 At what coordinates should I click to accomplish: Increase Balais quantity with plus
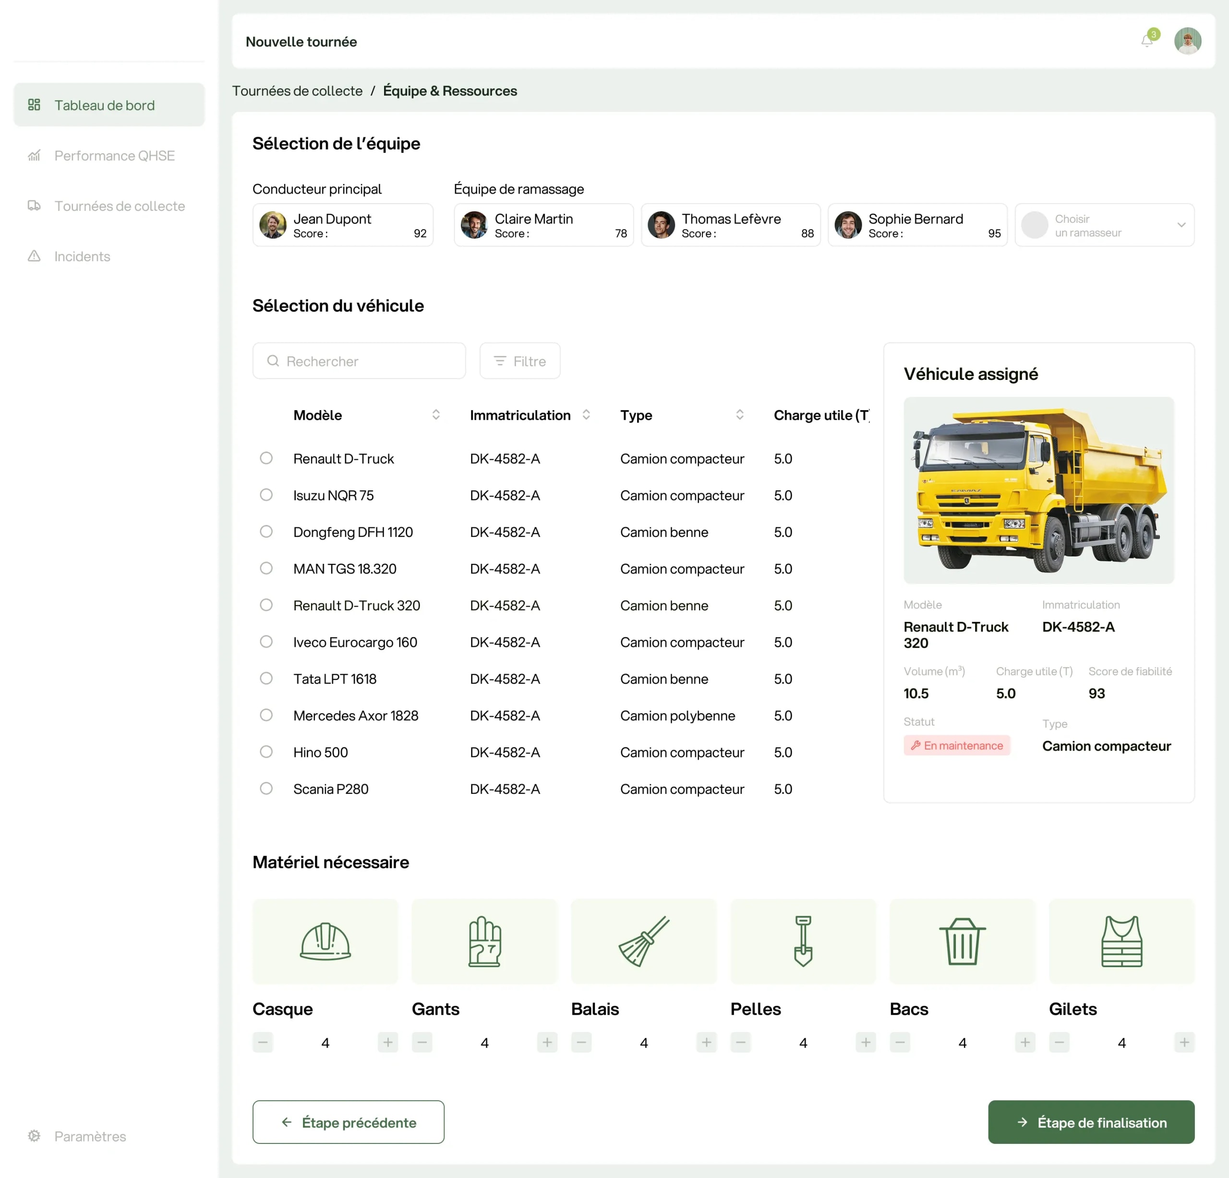coord(706,1042)
